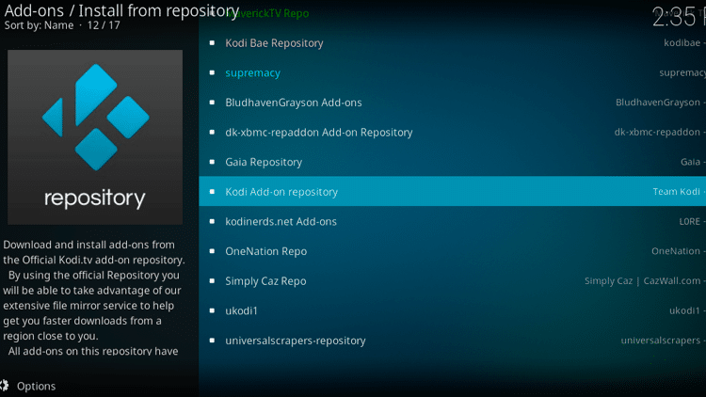Open Simply Caz Repo
This screenshot has width=706, height=397.
(x=453, y=281)
